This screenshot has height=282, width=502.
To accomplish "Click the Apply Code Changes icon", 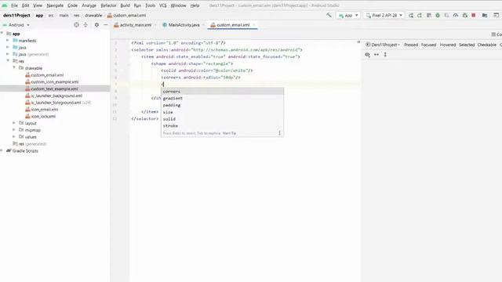I will point(429,16).
